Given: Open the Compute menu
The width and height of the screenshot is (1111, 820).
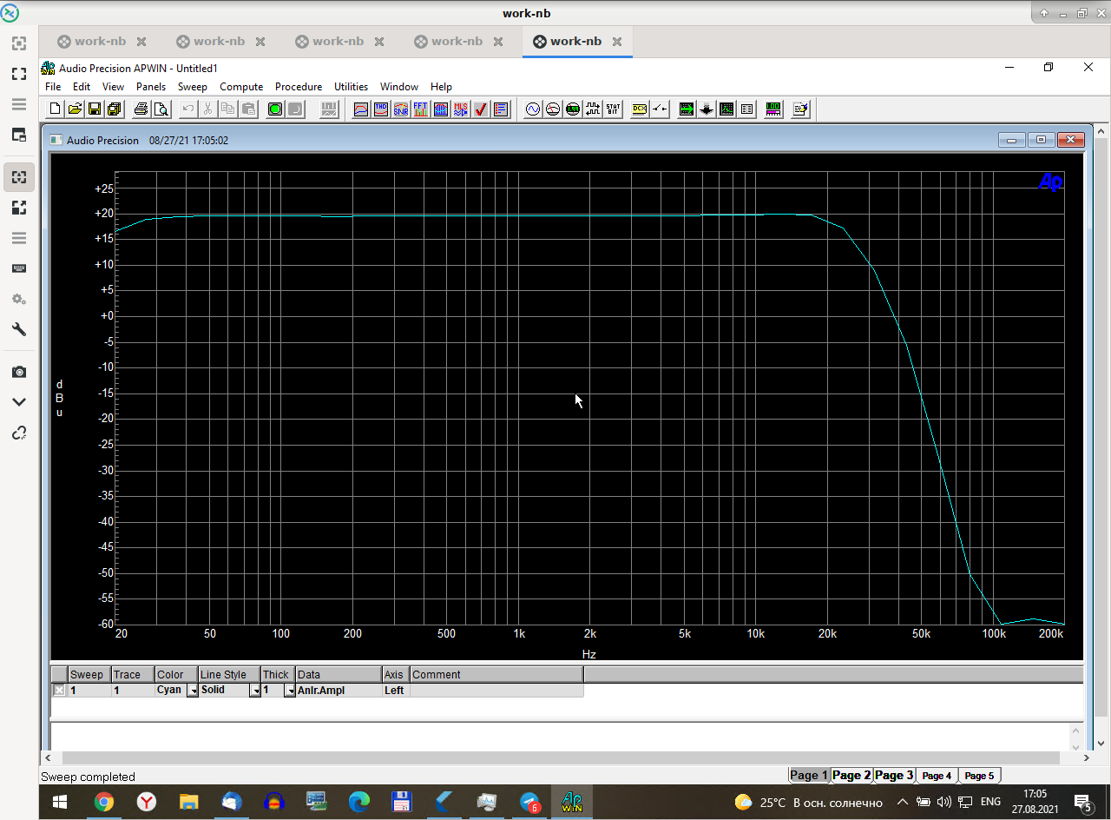Looking at the screenshot, I should pyautogui.click(x=241, y=87).
